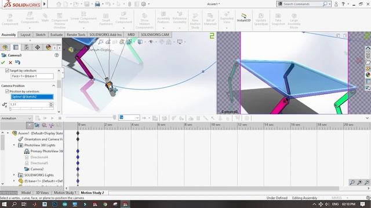Image resolution: width=371 pixels, height=208 pixels.
Task: Switch to the SOLIDWORKS CAM tab
Action: [x=155, y=35]
